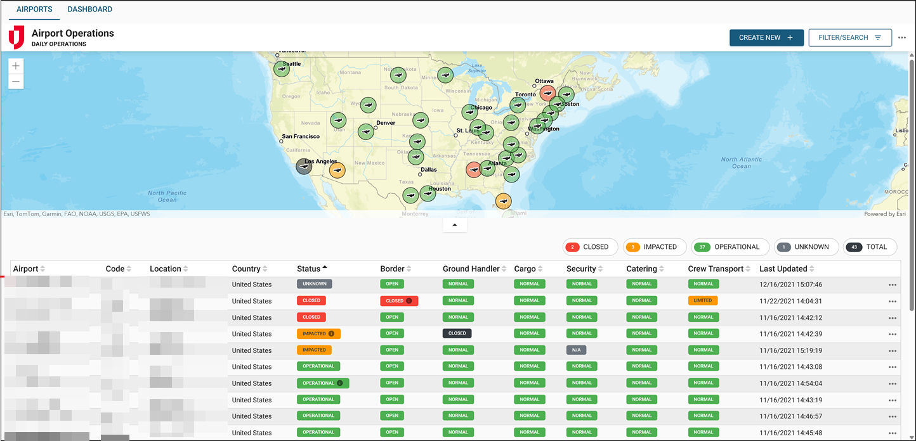The height and width of the screenshot is (441, 916).
Task: Select the gray unknown airport marker near Los Angeles
Action: click(x=304, y=166)
